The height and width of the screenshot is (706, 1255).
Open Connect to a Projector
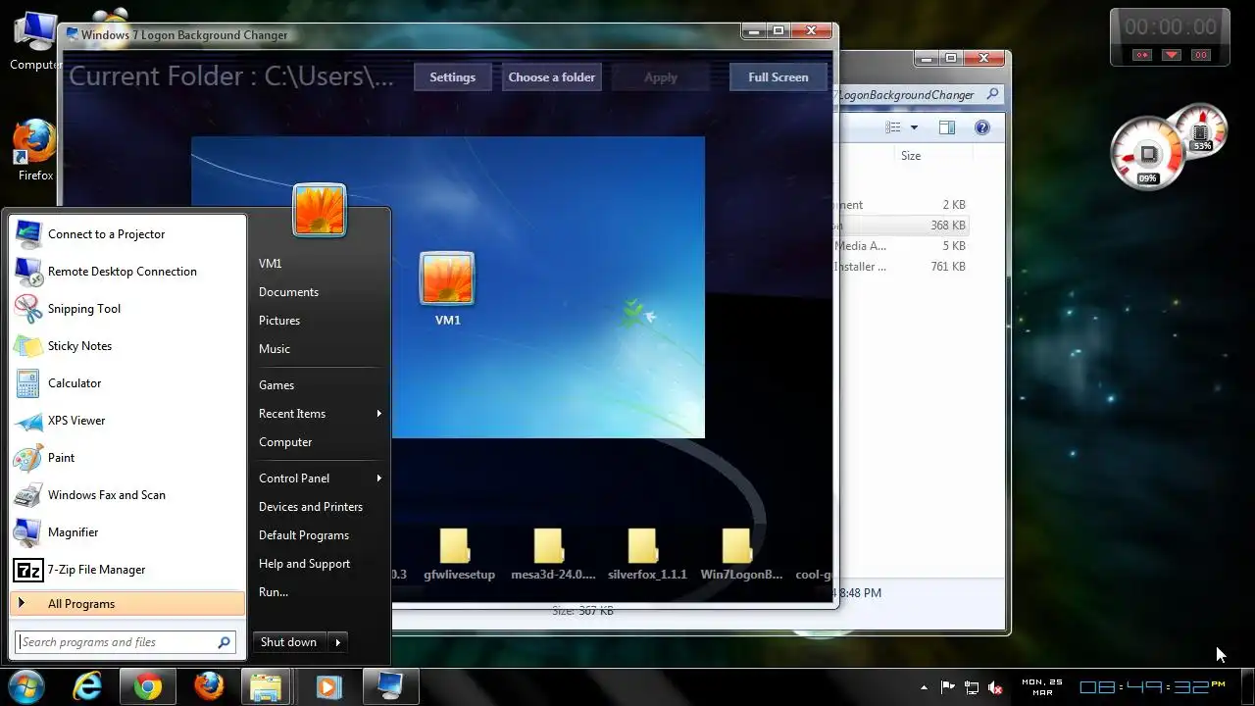pyautogui.click(x=127, y=234)
